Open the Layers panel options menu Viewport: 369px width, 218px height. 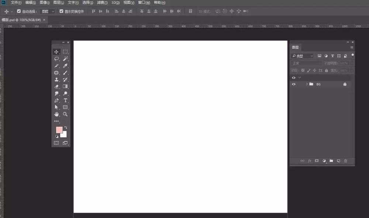(352, 48)
